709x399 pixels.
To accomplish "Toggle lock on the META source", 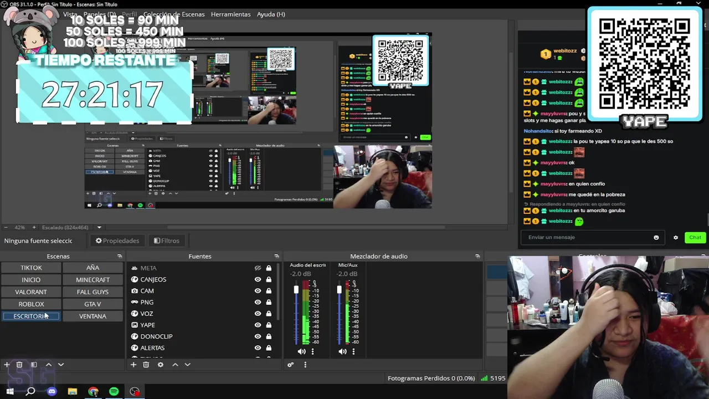I will pyautogui.click(x=269, y=268).
